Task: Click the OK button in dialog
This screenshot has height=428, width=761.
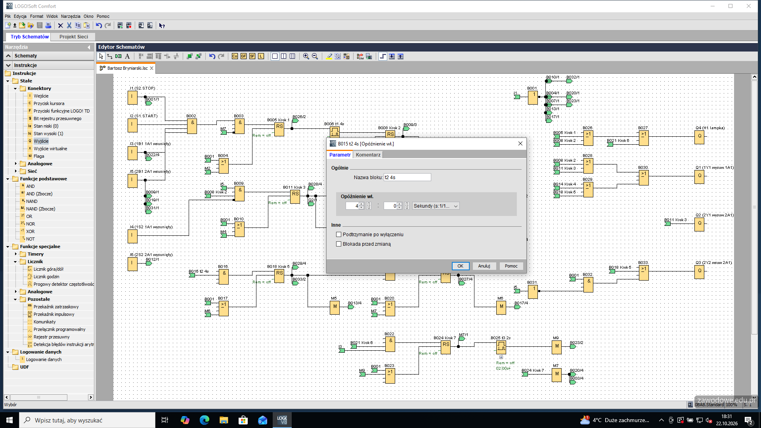Action: (x=461, y=266)
